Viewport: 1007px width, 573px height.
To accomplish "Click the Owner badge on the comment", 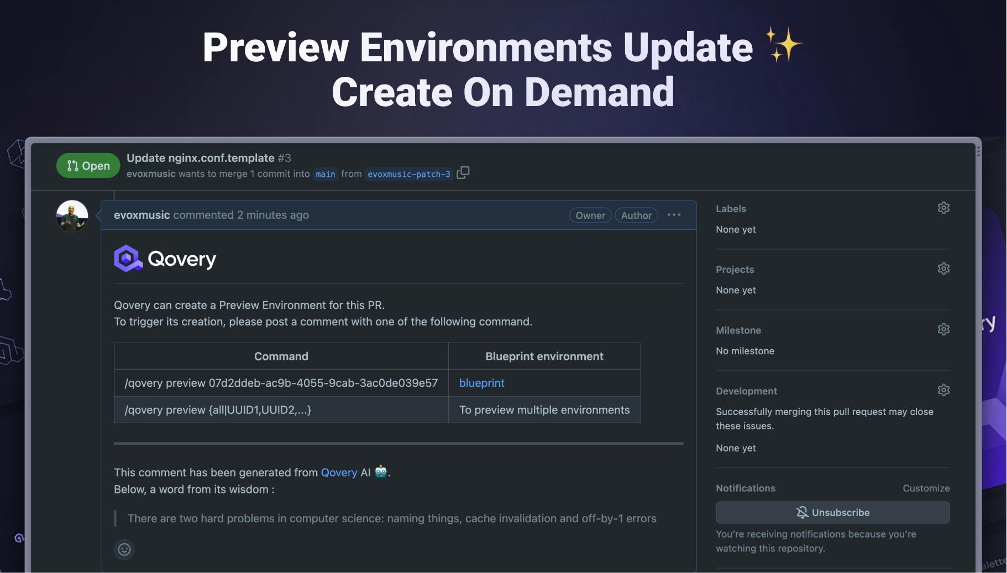I will 589,215.
